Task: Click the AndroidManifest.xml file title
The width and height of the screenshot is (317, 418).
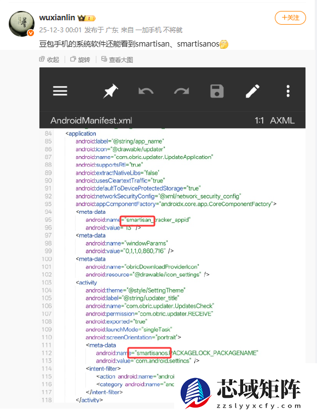Action: [x=91, y=121]
